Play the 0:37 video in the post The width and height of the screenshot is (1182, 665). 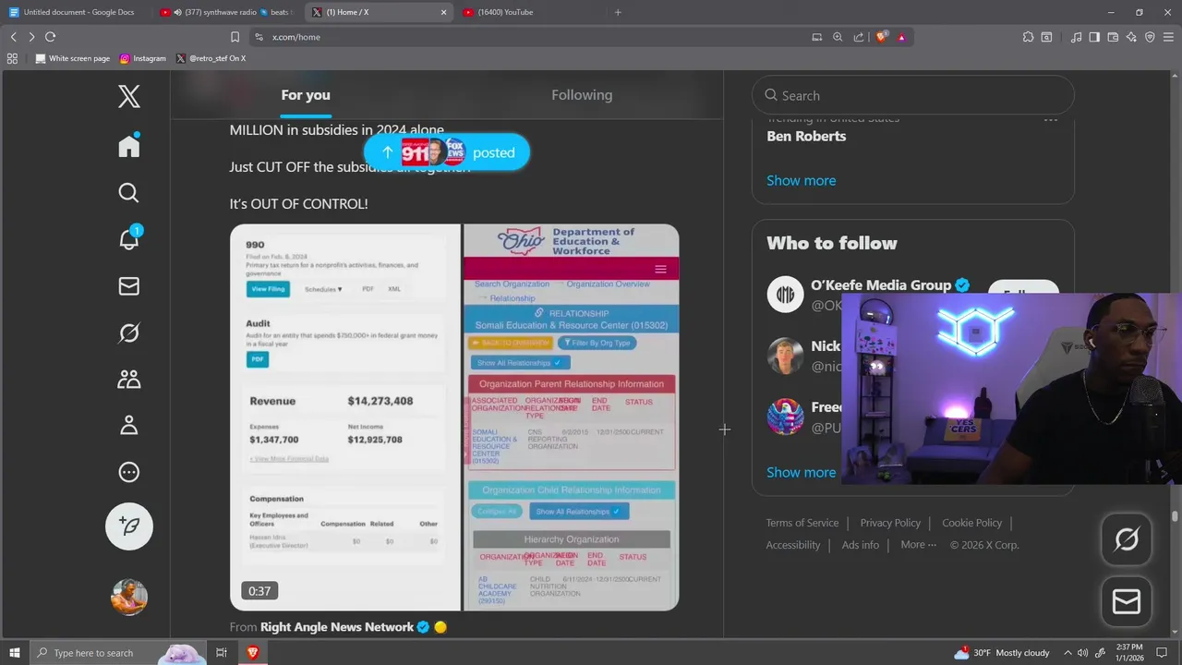pos(454,417)
